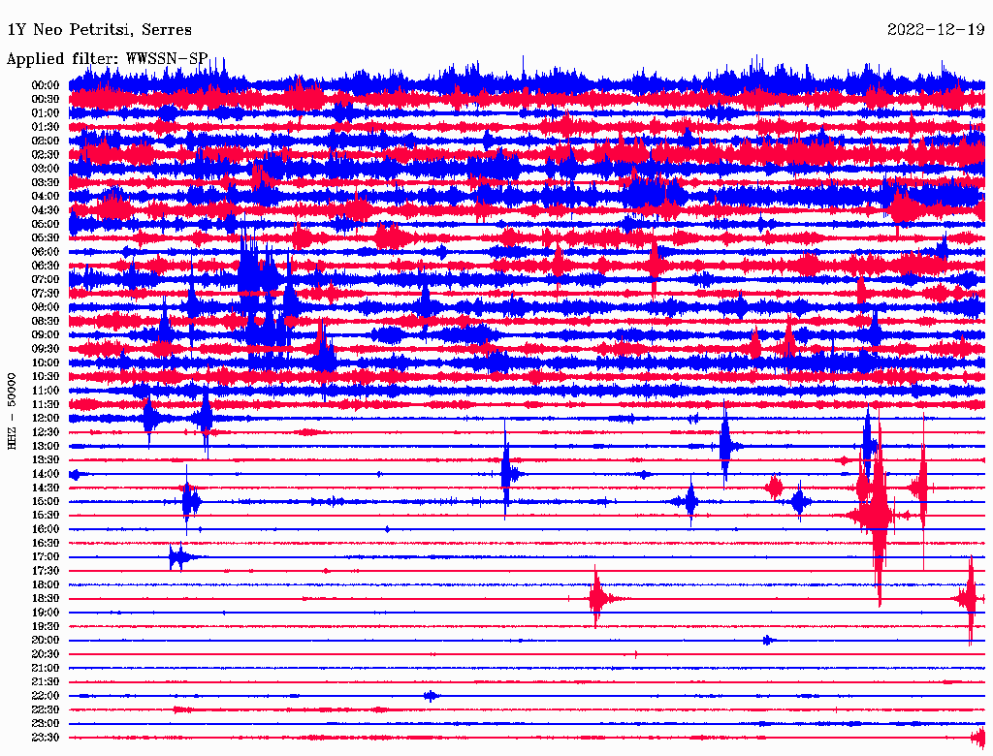The image size is (993, 756).
Task: Click the 14:00 time label
Action: 46,474
